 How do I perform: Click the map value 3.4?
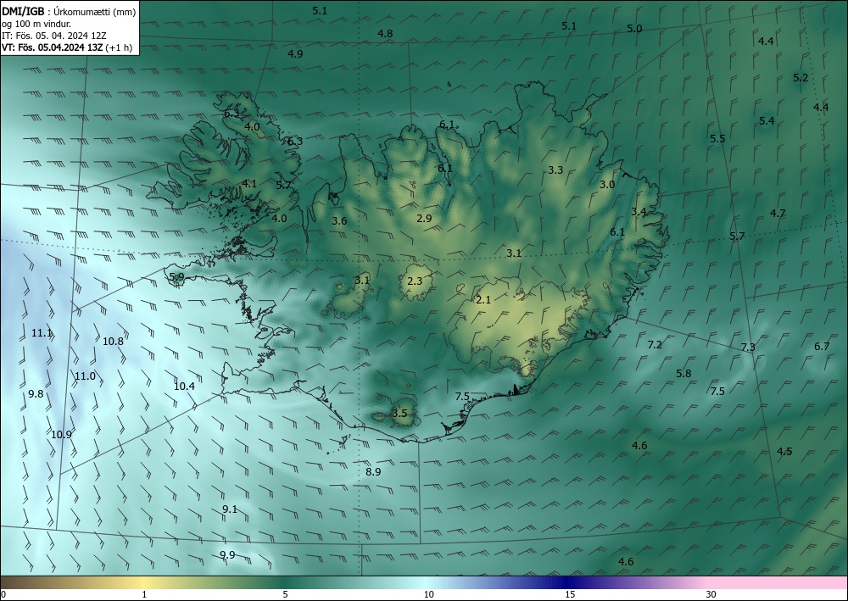pos(639,211)
